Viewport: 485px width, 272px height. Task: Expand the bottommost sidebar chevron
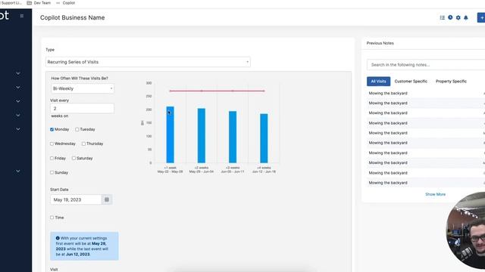coord(18,171)
